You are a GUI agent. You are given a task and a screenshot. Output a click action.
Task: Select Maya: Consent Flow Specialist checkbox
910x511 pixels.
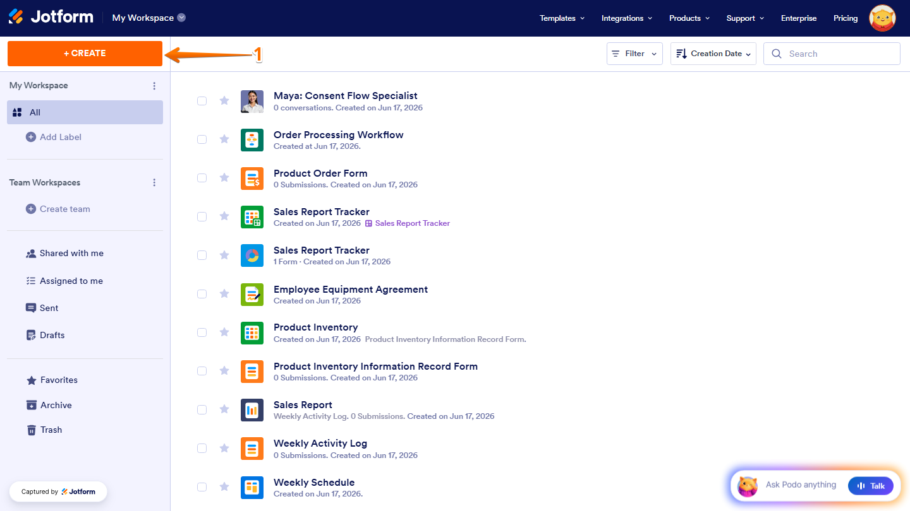(x=202, y=101)
